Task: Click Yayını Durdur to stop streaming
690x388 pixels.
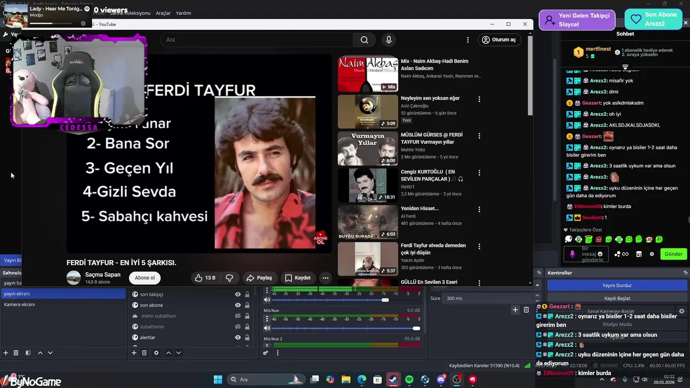Action: pyautogui.click(x=617, y=286)
